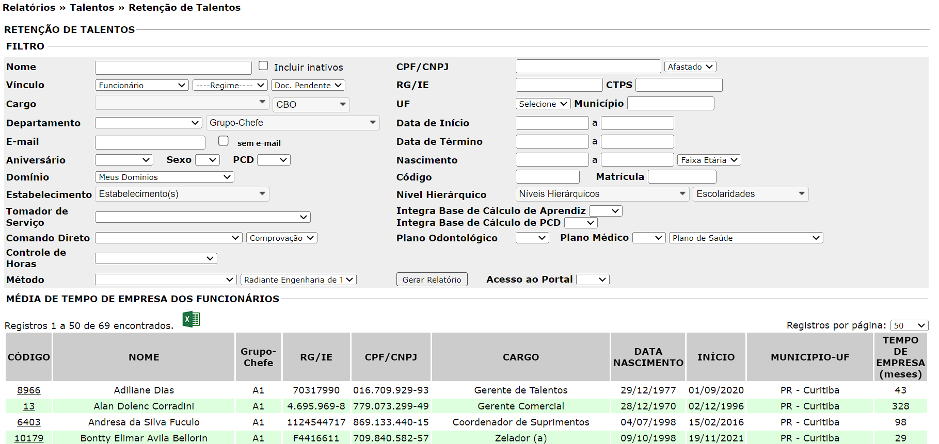This screenshot has height=444, width=939.
Task: Expand the Estabelecimento(s) selector
Action: (182, 194)
